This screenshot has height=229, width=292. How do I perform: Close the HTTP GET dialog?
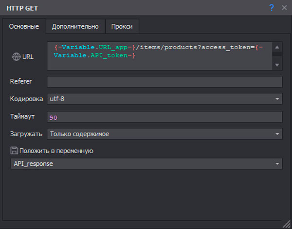click(x=284, y=8)
